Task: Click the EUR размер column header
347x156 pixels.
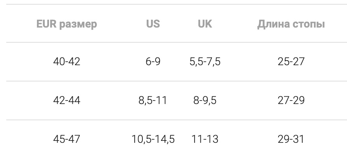Action: click(x=67, y=24)
